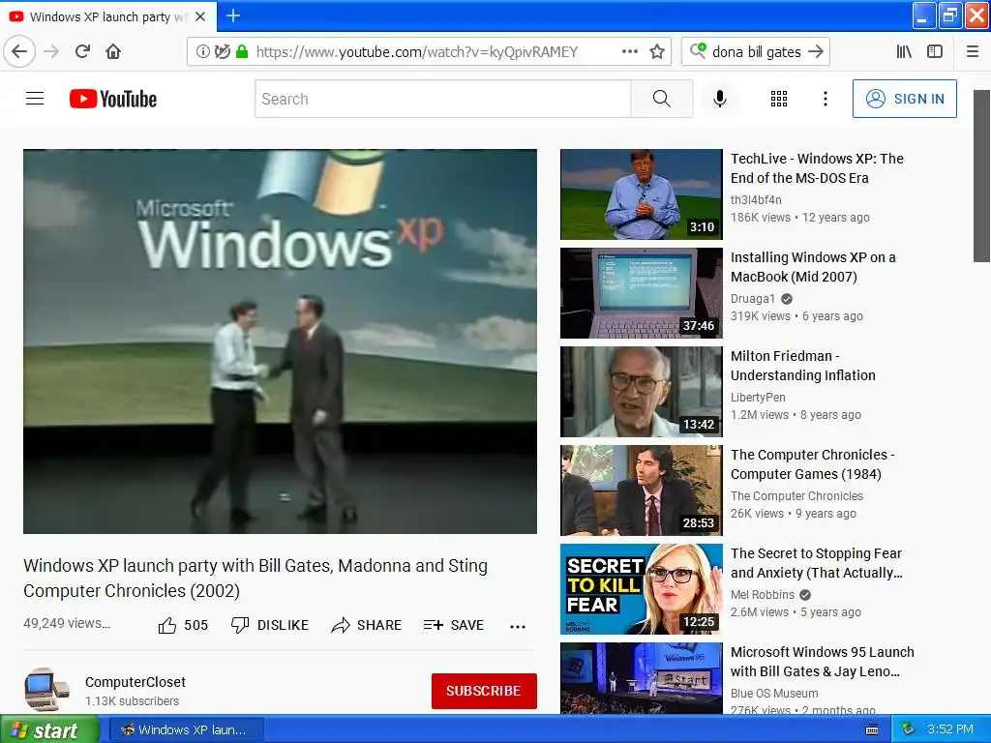
Task: Open the ComputerCloset channel avatar
Action: pos(46,690)
